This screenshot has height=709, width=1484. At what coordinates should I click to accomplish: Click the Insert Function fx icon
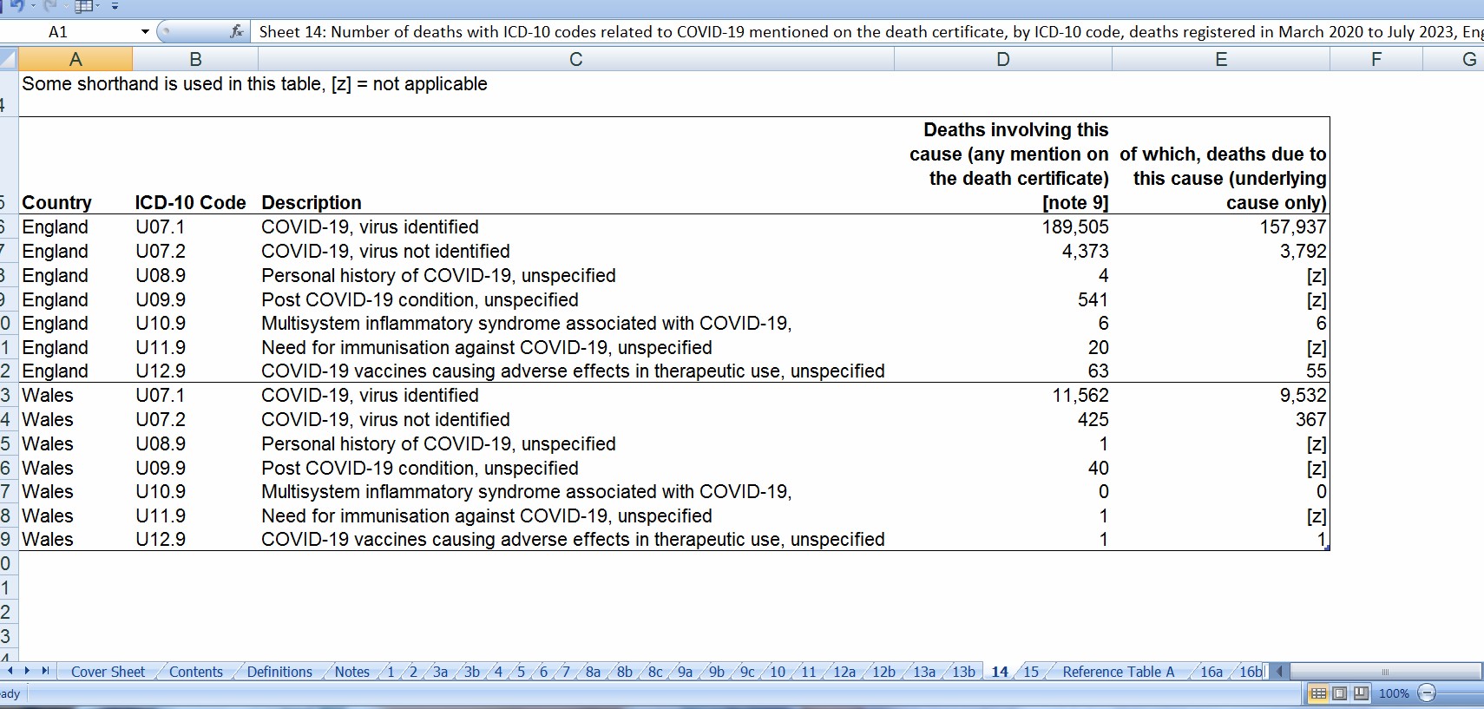(x=236, y=32)
